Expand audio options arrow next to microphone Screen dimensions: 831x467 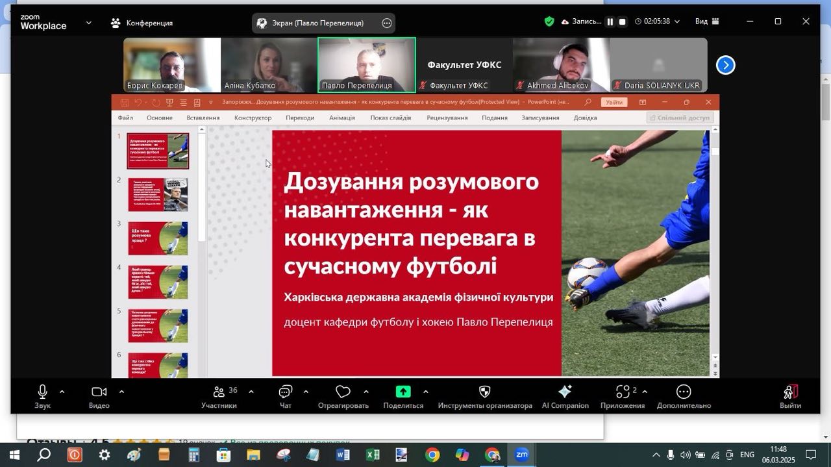(62, 392)
